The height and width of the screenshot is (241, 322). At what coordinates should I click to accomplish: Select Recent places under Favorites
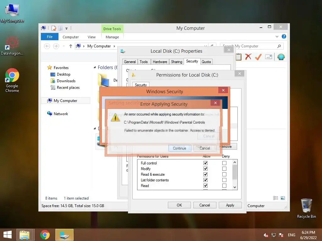68,87
